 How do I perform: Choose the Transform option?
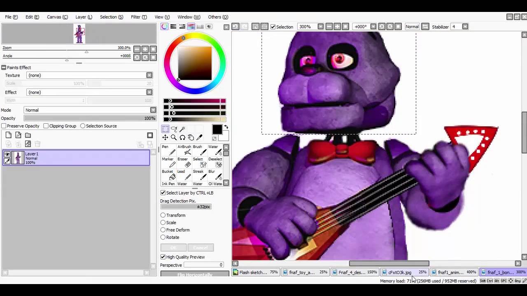tap(163, 215)
